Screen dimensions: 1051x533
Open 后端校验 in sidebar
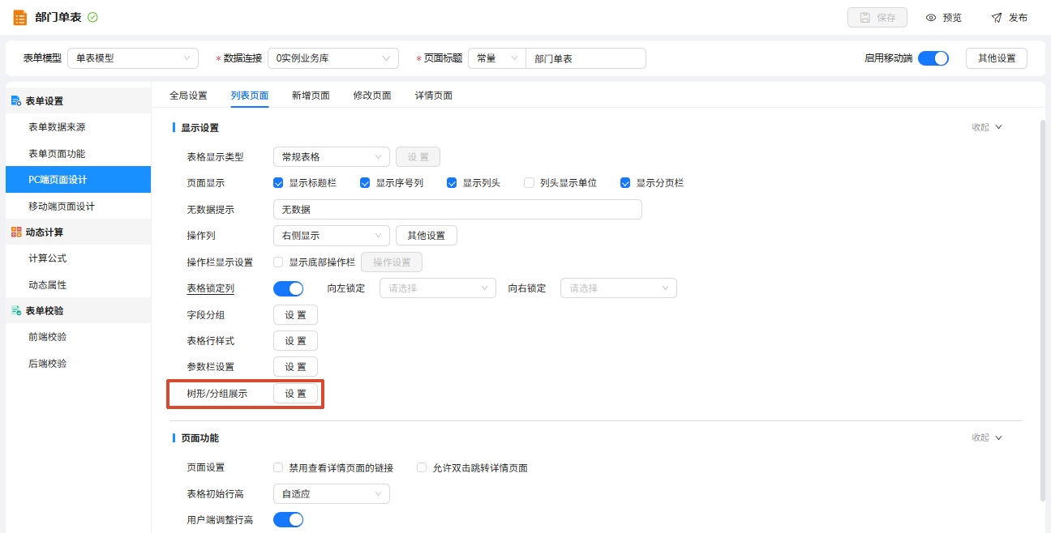[x=78, y=364]
